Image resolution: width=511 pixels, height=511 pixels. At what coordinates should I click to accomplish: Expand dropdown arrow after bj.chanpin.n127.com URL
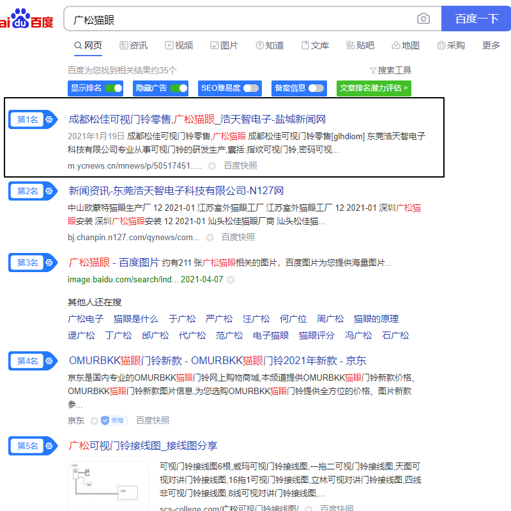click(x=210, y=238)
